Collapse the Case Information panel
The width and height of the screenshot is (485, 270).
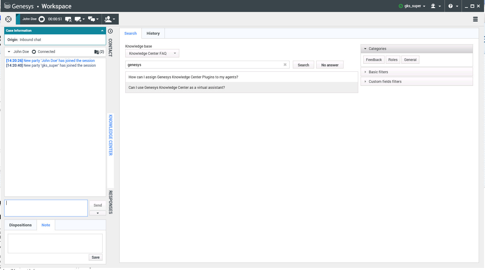[x=102, y=30]
